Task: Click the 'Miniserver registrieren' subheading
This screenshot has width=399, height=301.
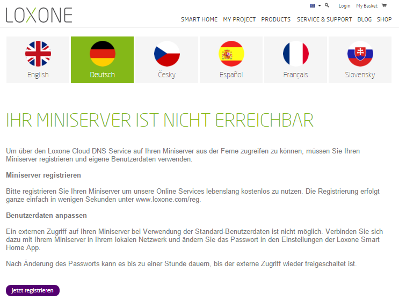Action: coord(43,175)
